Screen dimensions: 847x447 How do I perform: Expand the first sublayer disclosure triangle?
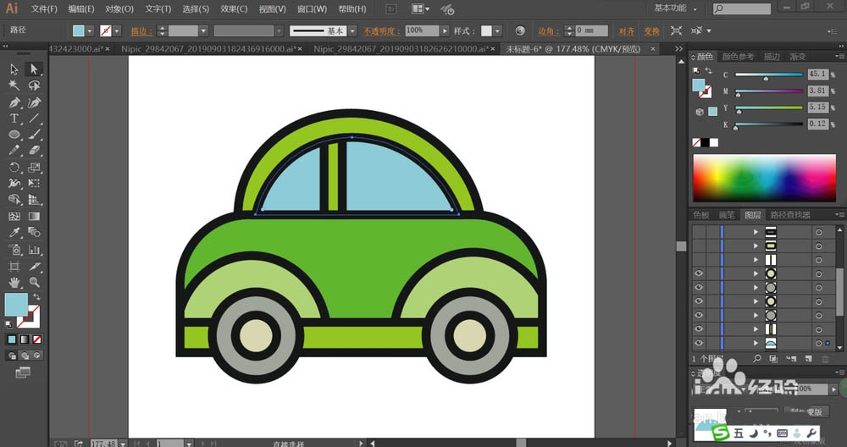coord(756,231)
